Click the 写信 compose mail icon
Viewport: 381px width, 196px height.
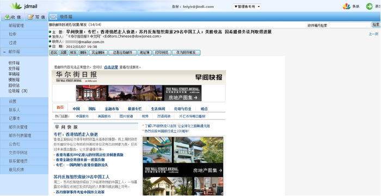point(30,17)
